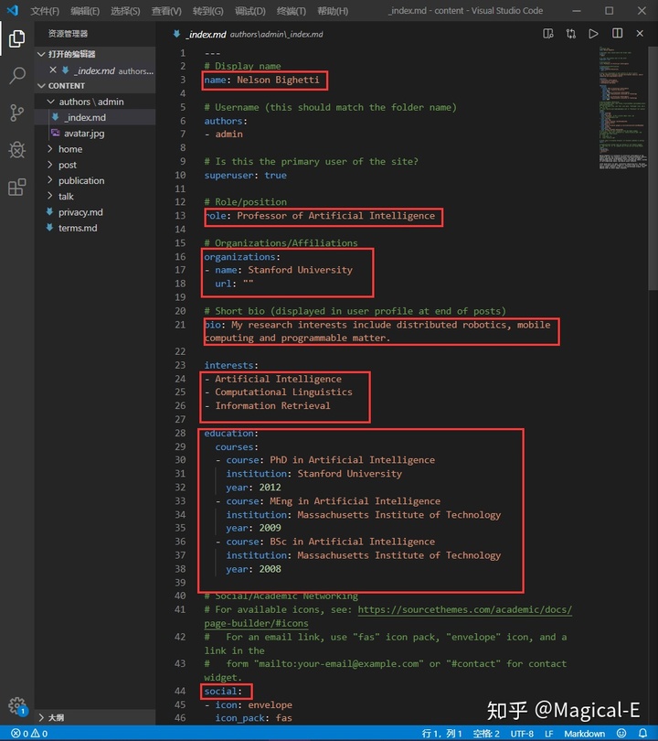
Task: Click the 'superuser: true' line
Action: click(246, 176)
